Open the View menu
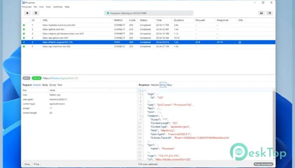Viewport: 295px width, 168px height. point(41,7)
